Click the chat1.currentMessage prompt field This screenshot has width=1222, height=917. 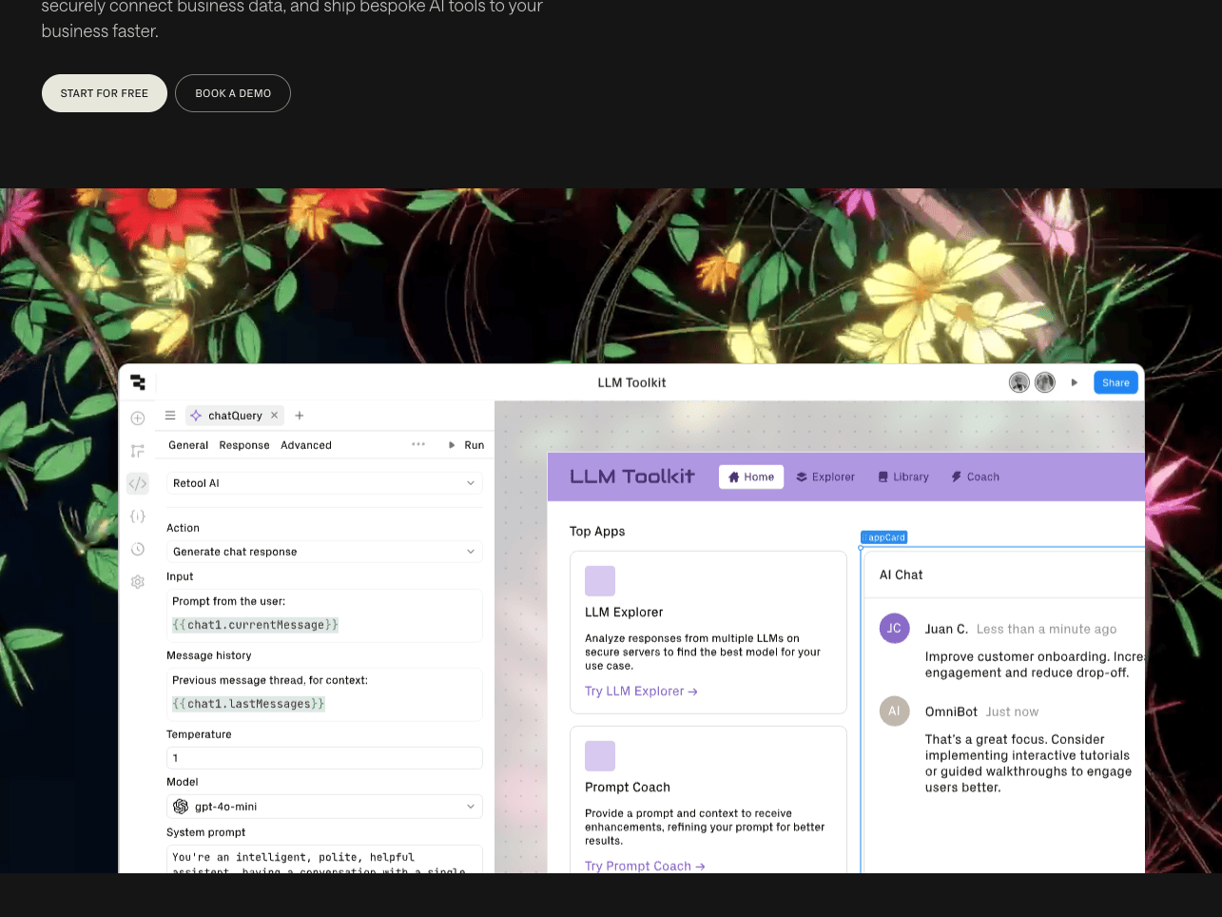pos(255,625)
